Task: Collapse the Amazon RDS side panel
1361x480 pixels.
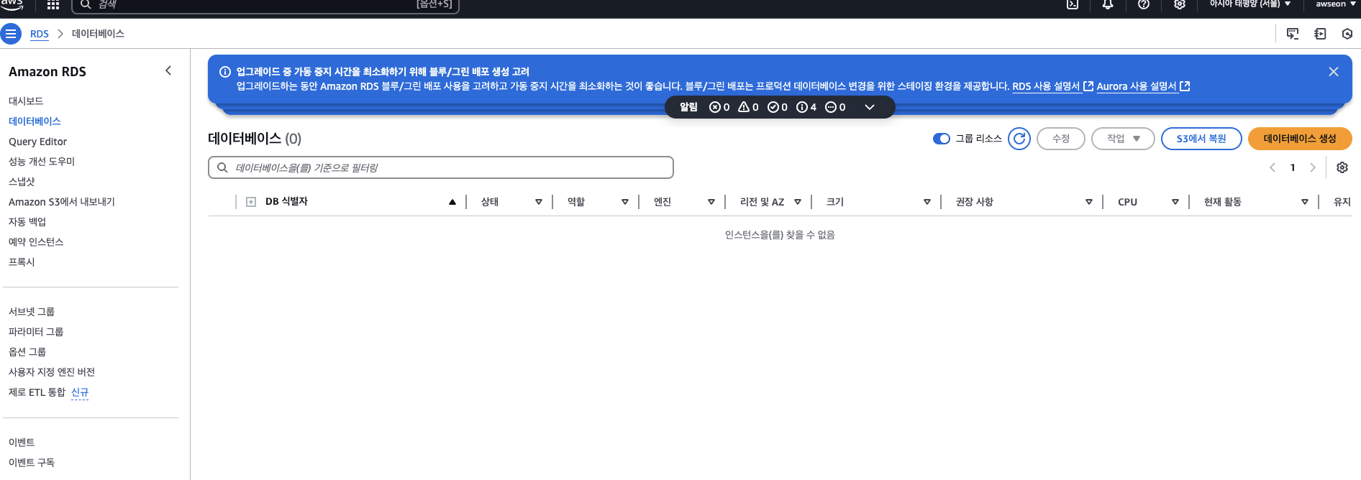Action: click(x=168, y=70)
